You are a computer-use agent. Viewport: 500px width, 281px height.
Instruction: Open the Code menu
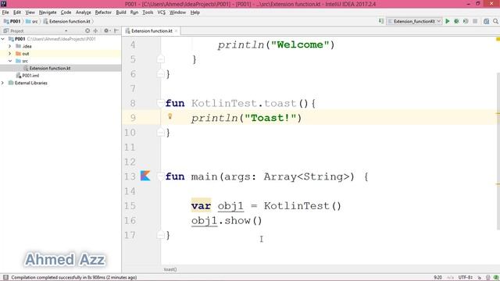pos(66,12)
